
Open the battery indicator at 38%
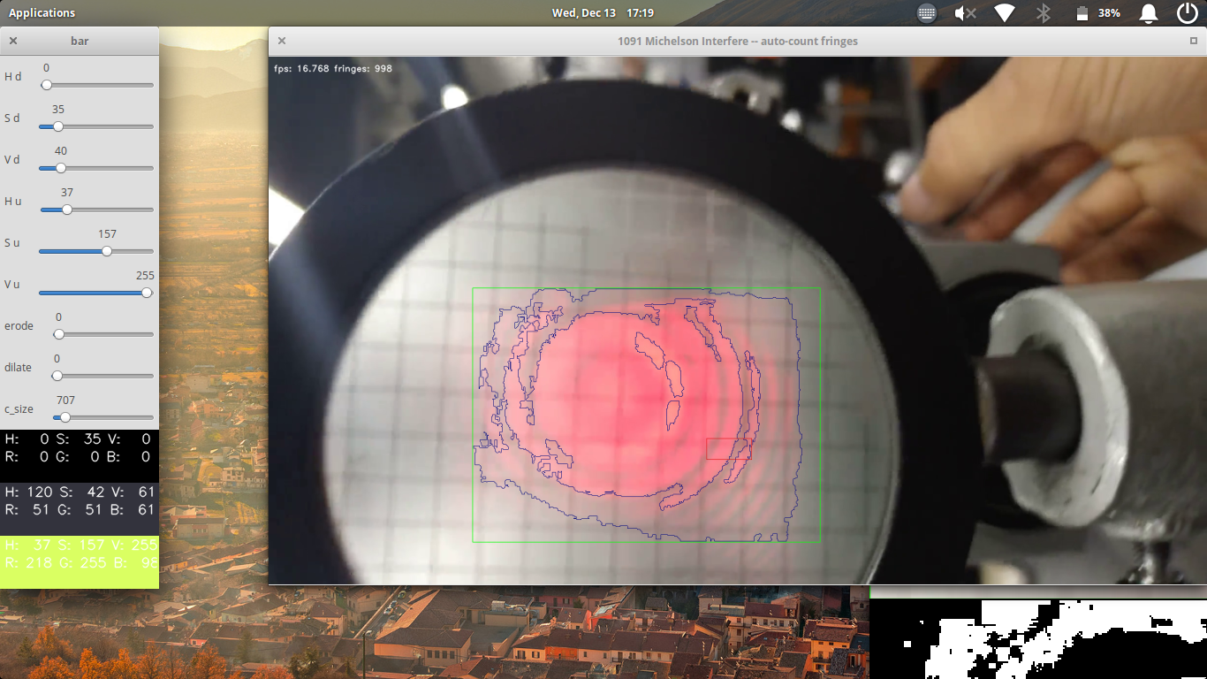pyautogui.click(x=1098, y=13)
